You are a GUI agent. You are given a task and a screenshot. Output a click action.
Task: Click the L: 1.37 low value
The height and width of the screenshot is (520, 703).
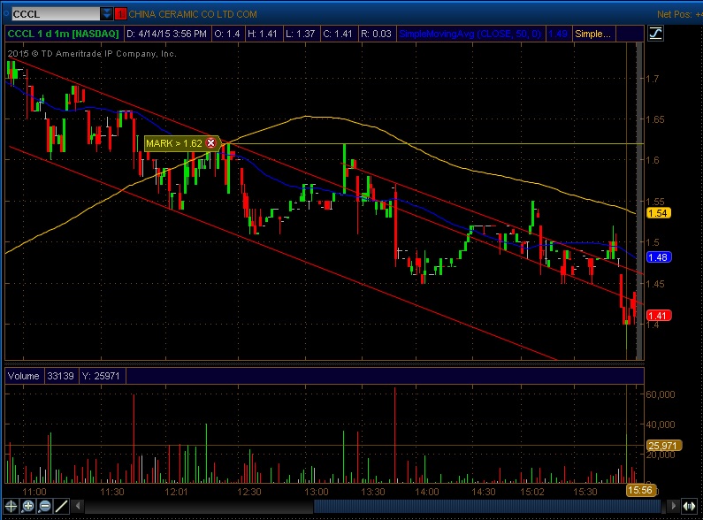pyautogui.click(x=300, y=34)
